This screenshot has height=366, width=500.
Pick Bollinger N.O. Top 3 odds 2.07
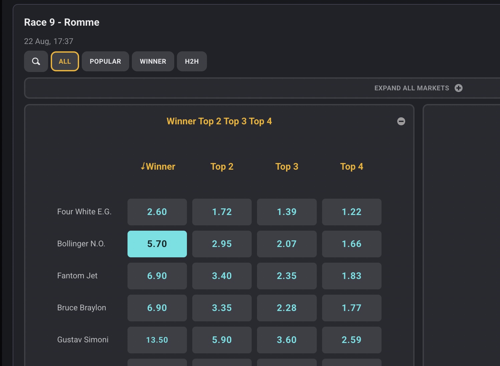[287, 244]
